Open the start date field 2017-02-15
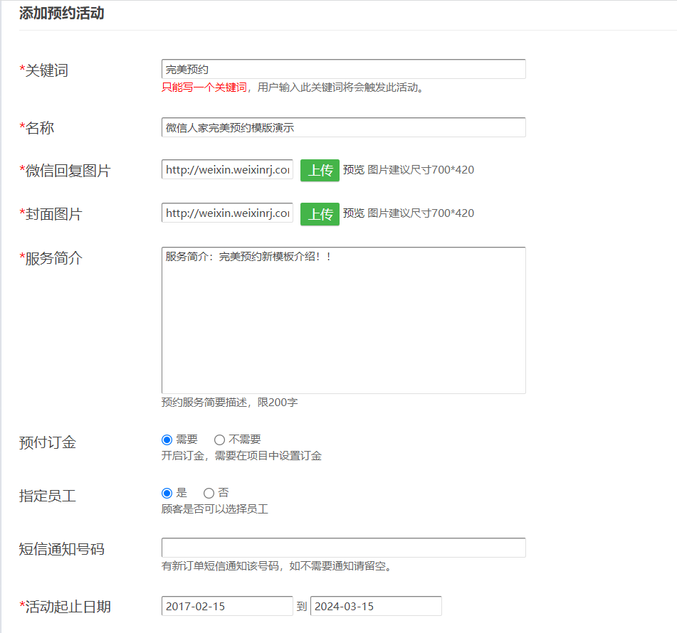The image size is (677, 633). [227, 606]
